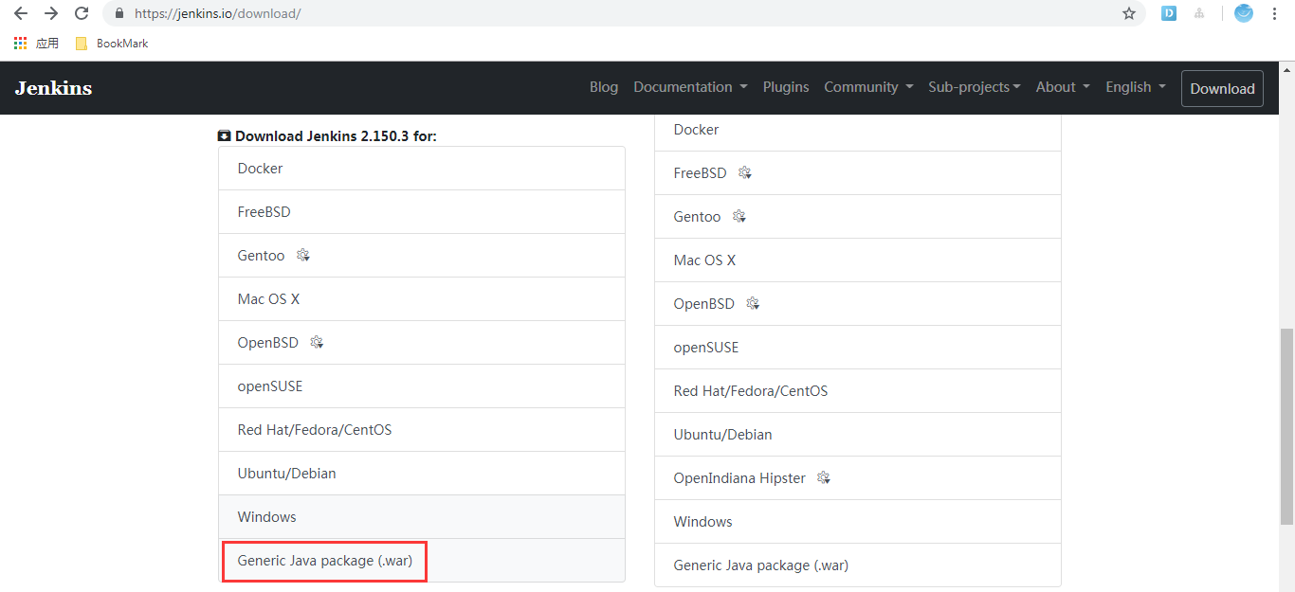Open the Blog nav item
Viewport: 1295px width, 592px height.
pos(604,87)
